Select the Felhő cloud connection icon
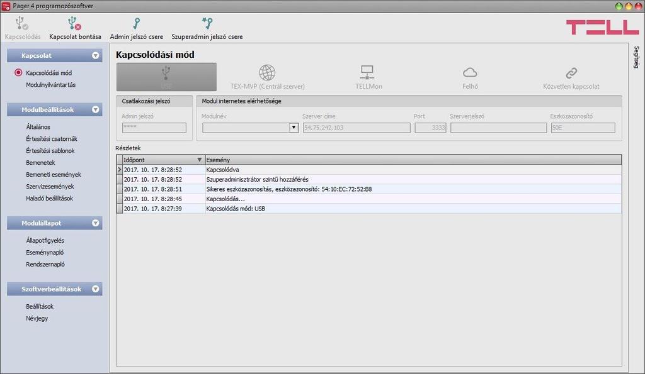This screenshot has width=645, height=374. [x=470, y=73]
